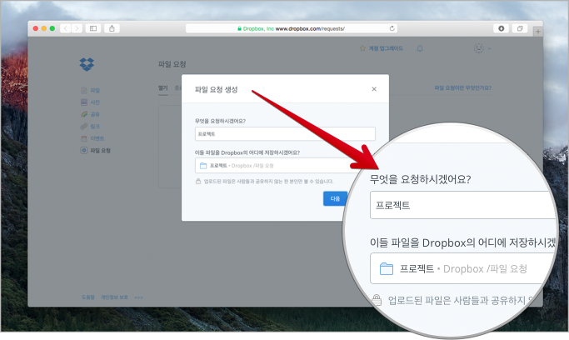This screenshot has width=569, height=340.
Task: Go forward using Safari's forward arrow
Action: point(77,28)
